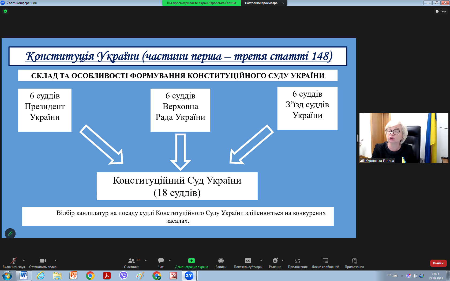
Task: Stop the video camera
Action: coord(43,261)
